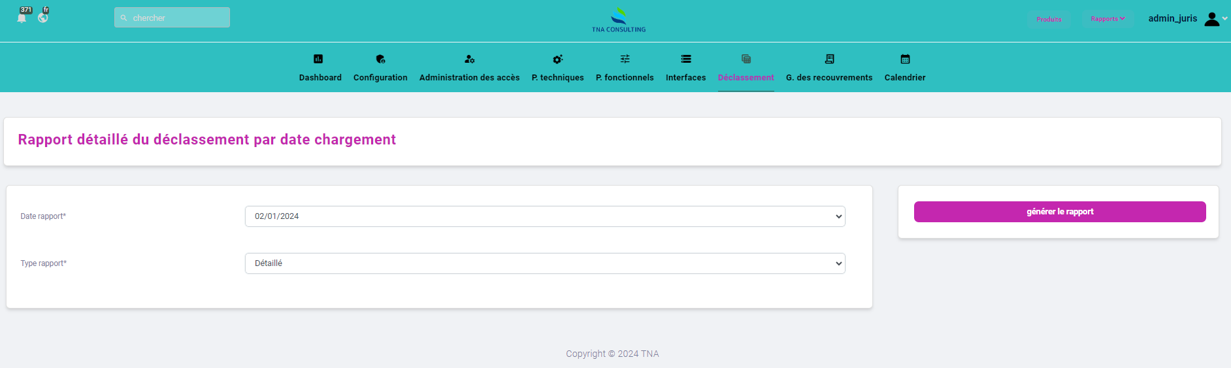Click the Dashboard chart icon
This screenshot has height=368, width=1231.
click(318, 59)
